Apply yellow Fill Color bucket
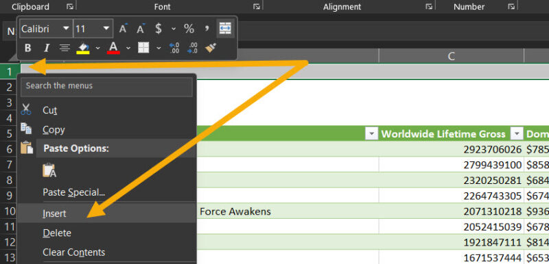The image size is (549, 264). (x=83, y=48)
